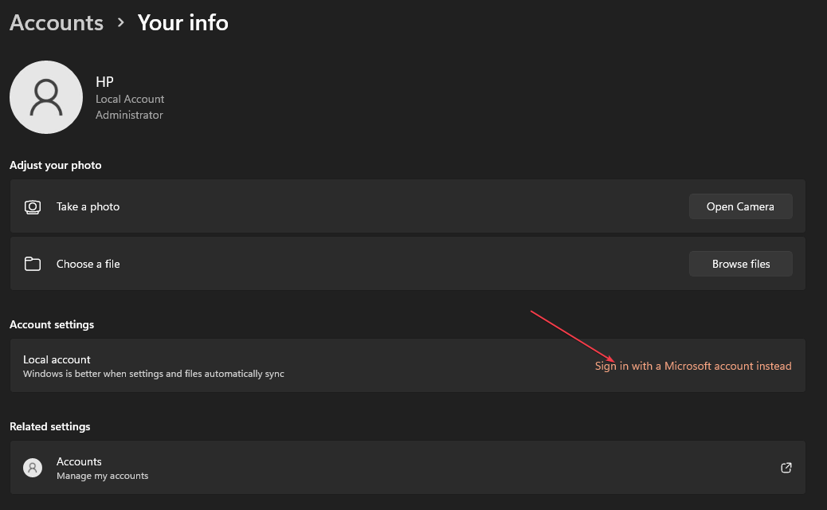This screenshot has width=827, height=510.
Task: Click the 'Adjust your photo' section heading
Action: pos(56,166)
